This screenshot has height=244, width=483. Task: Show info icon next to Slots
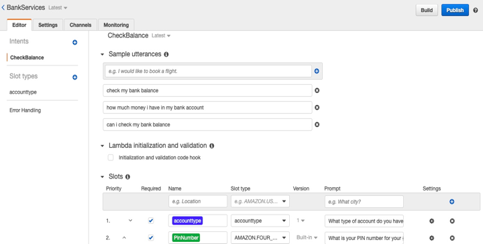[127, 176]
